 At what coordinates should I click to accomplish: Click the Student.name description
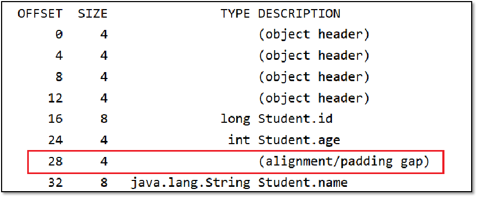pos(303,183)
